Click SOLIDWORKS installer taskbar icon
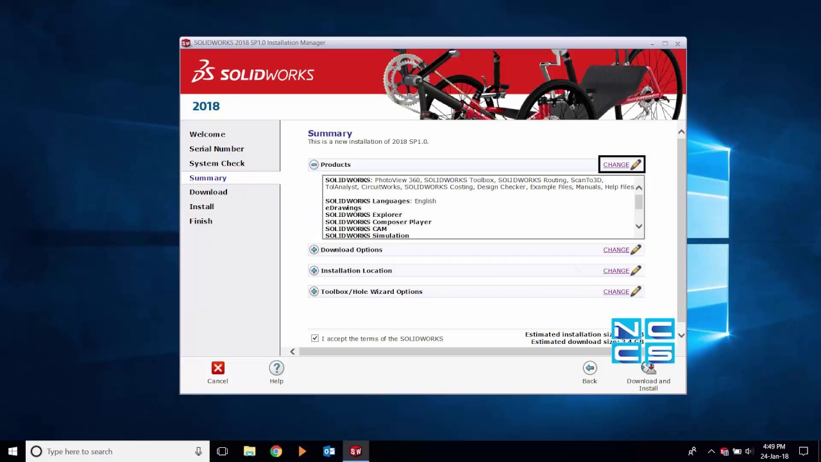Image resolution: width=821 pixels, height=462 pixels. click(355, 451)
